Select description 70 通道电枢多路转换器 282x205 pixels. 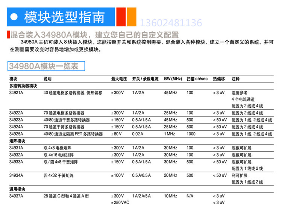[x=64, y=113]
